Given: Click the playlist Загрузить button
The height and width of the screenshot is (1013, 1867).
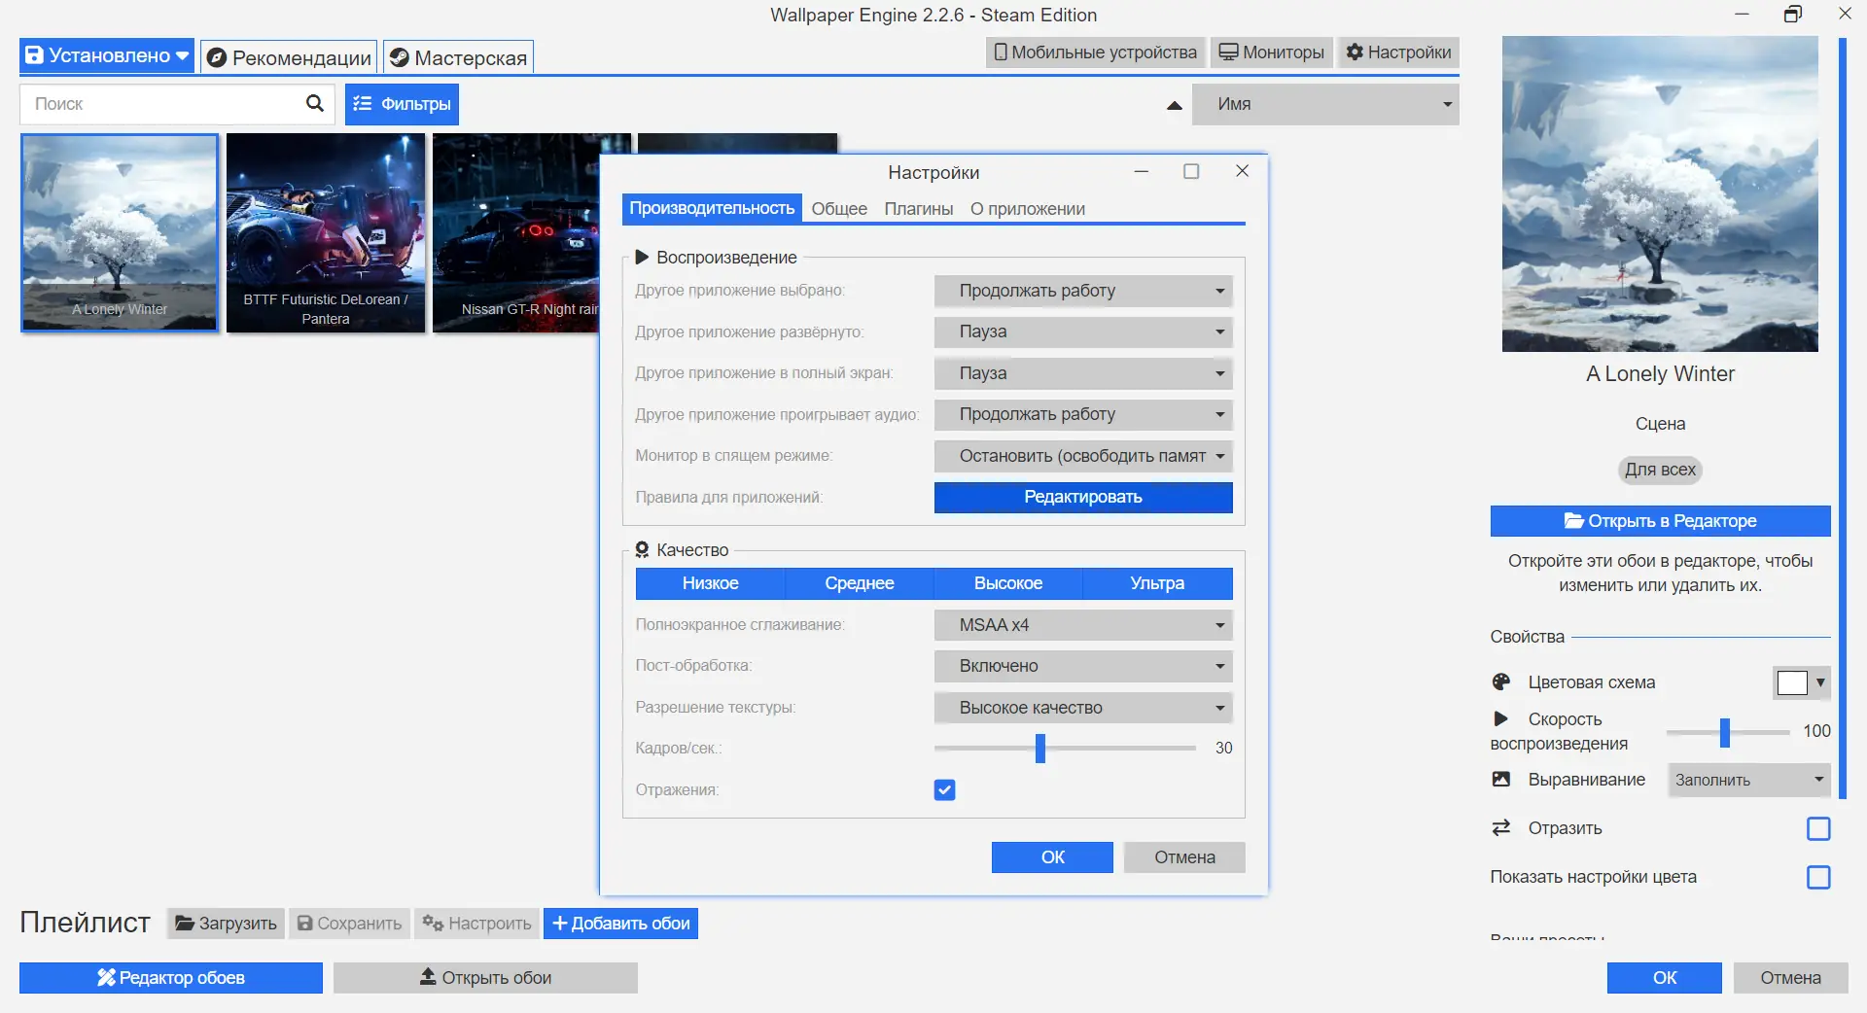Looking at the screenshot, I should coord(226,924).
